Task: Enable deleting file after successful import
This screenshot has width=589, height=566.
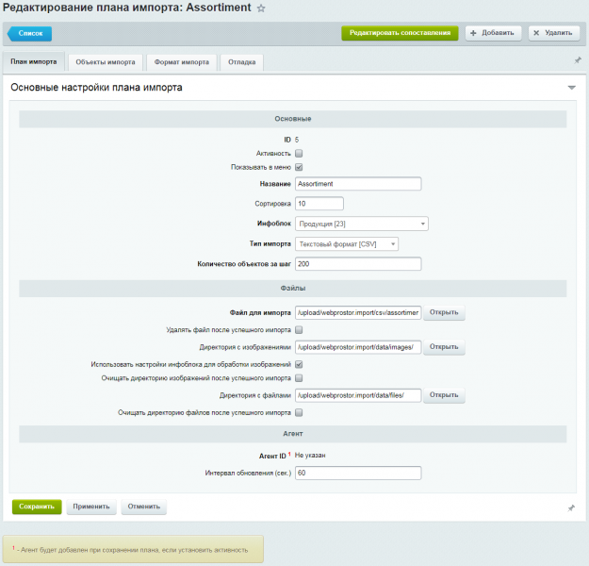Action: tap(299, 330)
